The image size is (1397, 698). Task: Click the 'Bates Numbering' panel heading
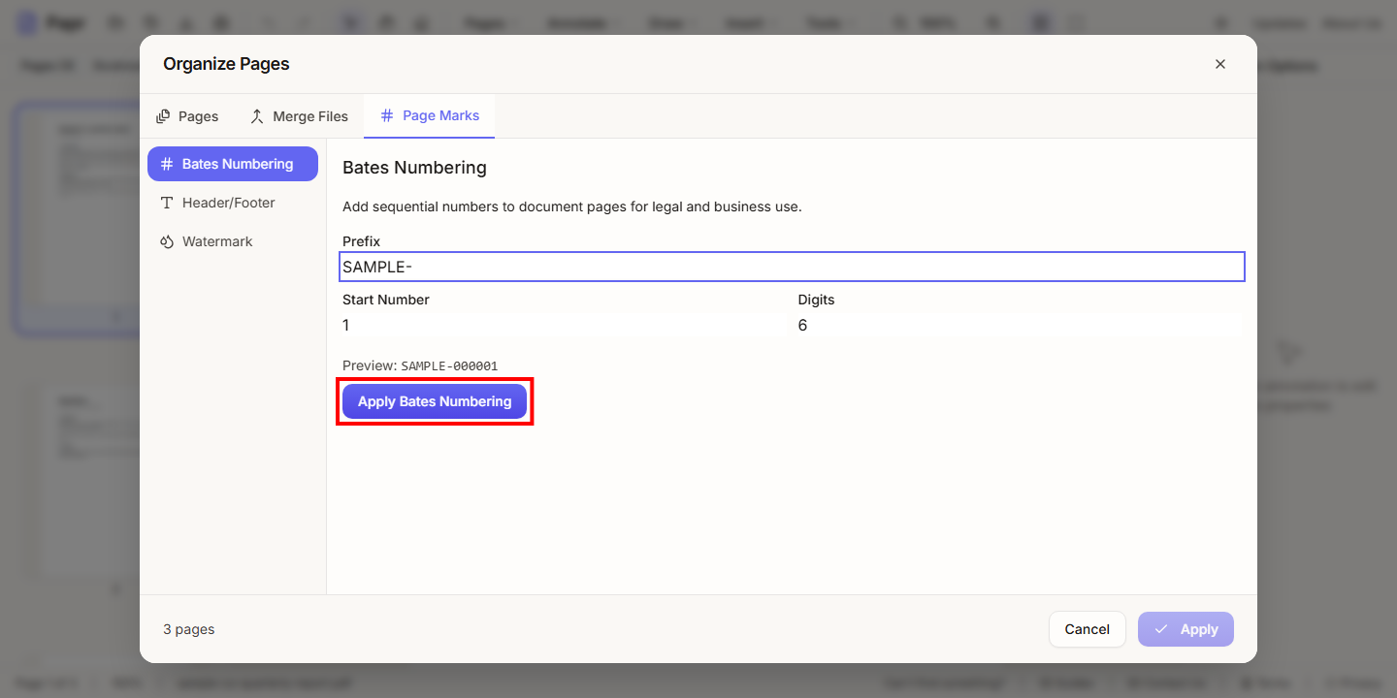point(414,168)
